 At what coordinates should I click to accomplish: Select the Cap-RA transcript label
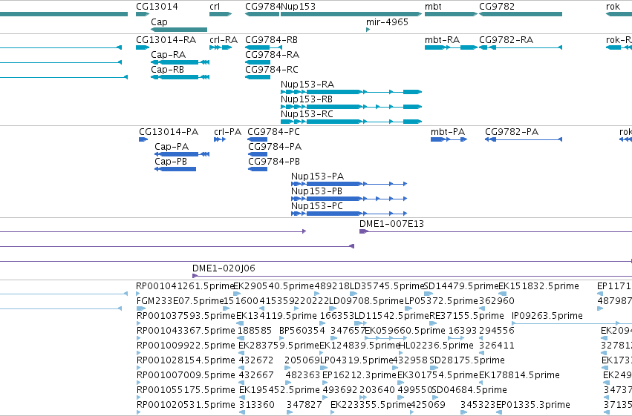tap(168, 55)
